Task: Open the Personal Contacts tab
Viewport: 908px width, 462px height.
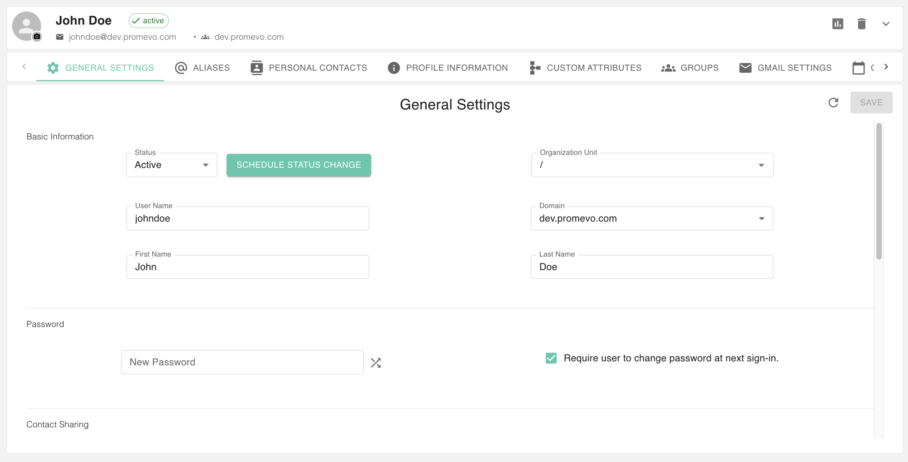Action: point(309,68)
